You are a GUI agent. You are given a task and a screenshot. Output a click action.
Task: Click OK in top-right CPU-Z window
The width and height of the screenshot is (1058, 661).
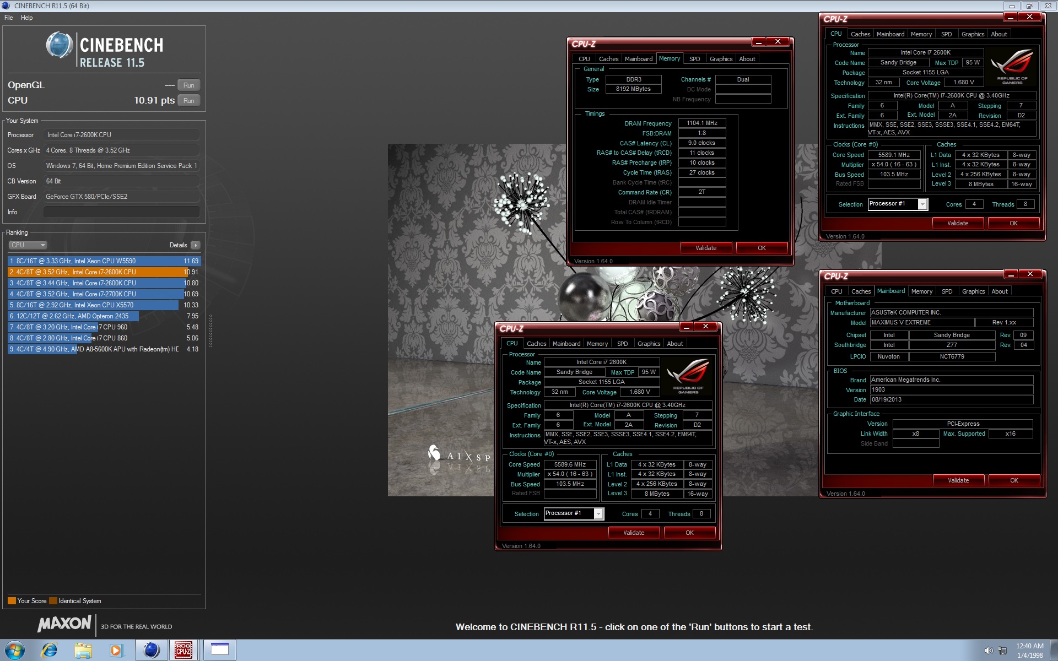point(1013,223)
